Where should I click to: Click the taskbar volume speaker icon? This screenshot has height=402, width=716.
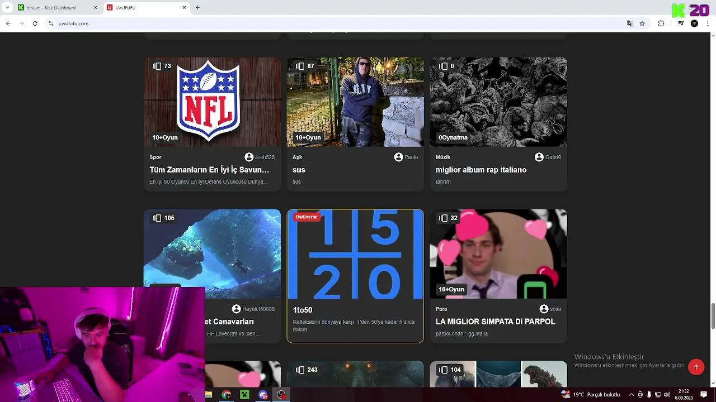(667, 395)
